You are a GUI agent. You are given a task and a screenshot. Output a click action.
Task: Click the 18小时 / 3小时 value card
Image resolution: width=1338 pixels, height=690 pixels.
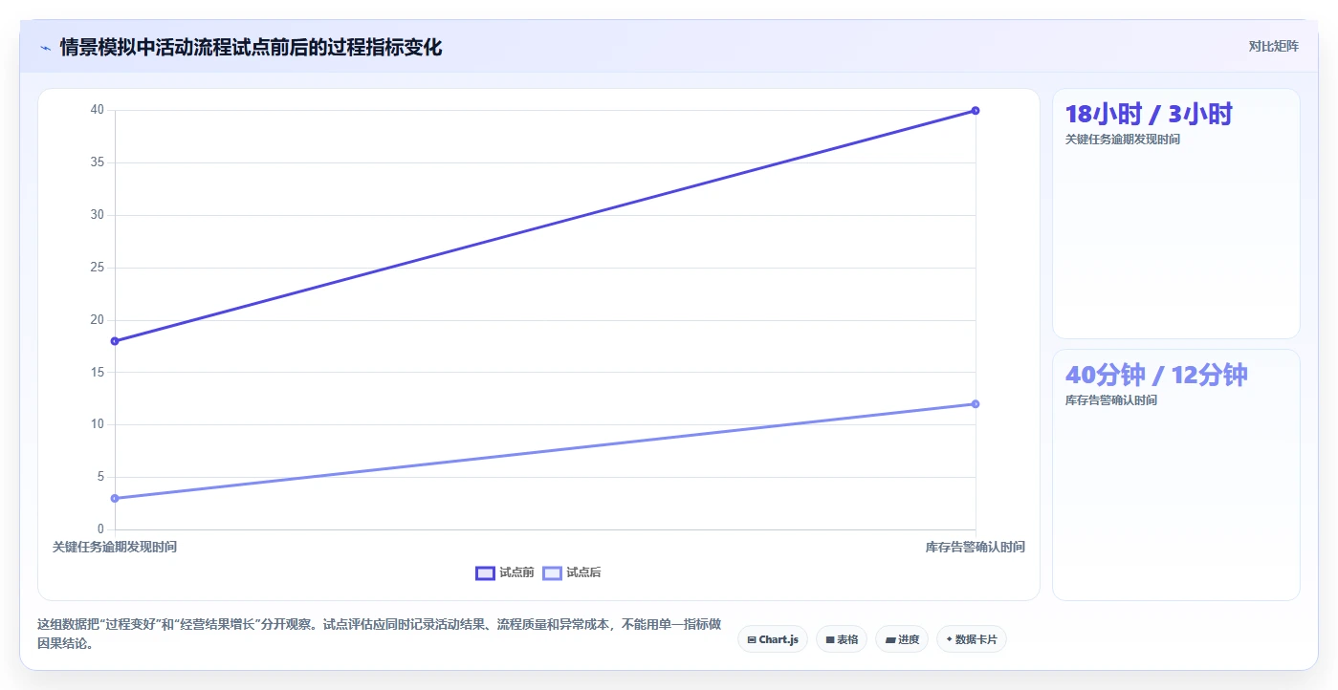point(1176,213)
